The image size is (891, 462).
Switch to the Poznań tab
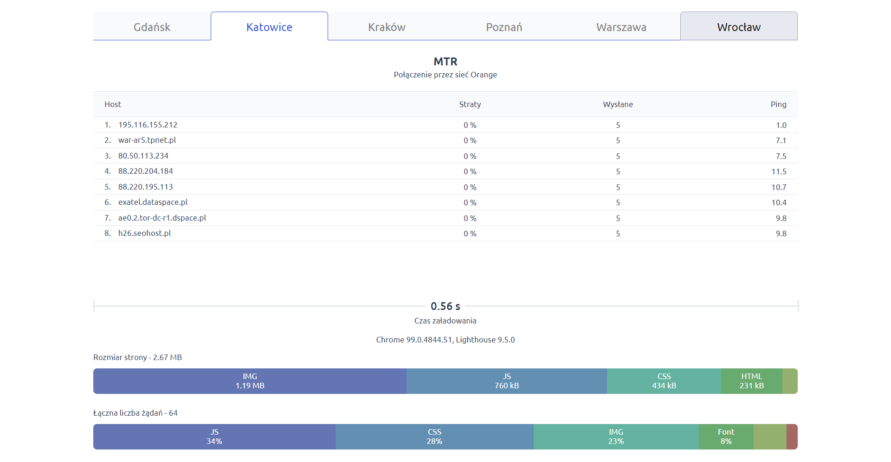click(x=504, y=27)
